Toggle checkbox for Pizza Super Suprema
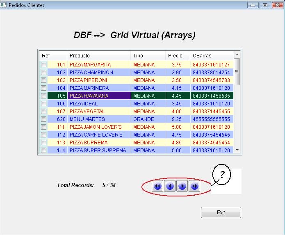The height and width of the screenshot is (235, 285). tap(43, 150)
